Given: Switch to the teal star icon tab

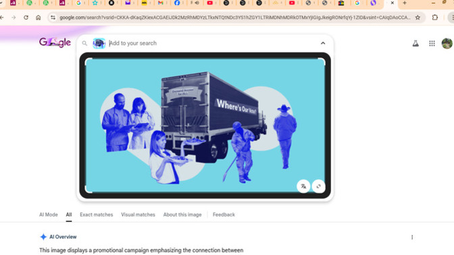Looking at the screenshot, I should point(95,3).
